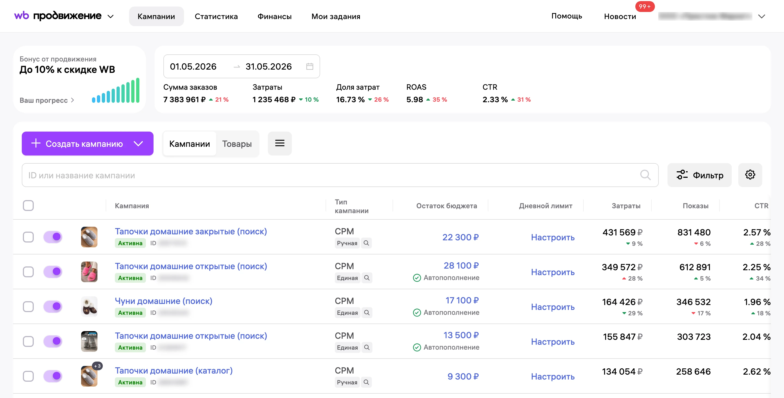Open the calendar date picker icon

click(x=310, y=66)
